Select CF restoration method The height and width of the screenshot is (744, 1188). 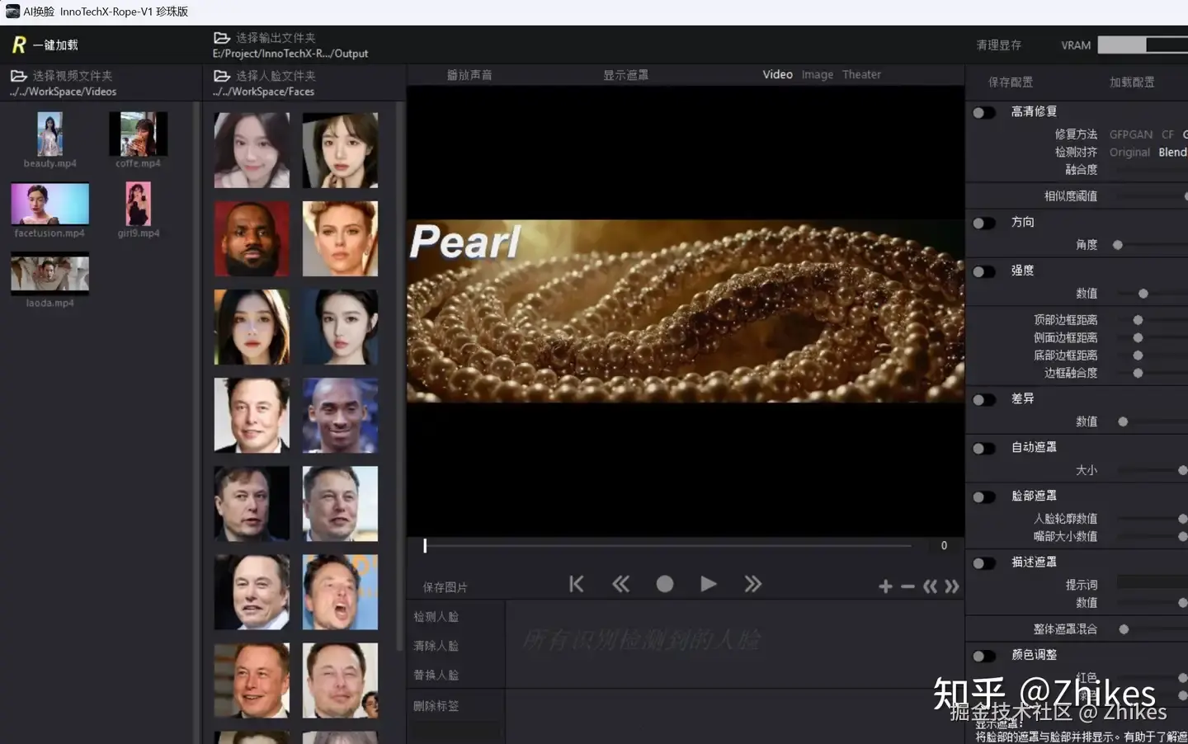1167,134
